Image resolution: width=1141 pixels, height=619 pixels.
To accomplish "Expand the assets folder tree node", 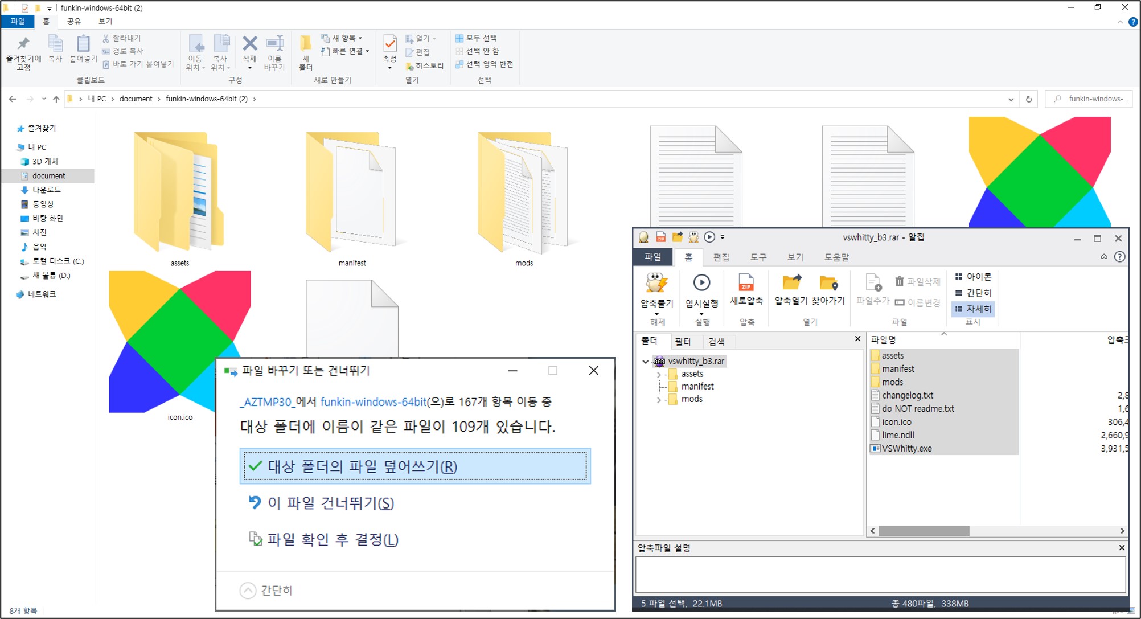I will [659, 374].
